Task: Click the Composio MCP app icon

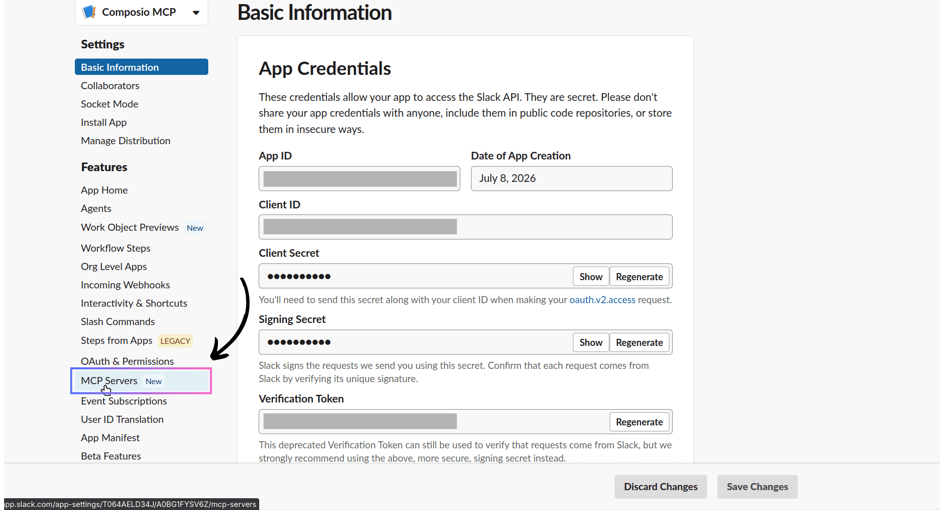Action: click(x=89, y=12)
